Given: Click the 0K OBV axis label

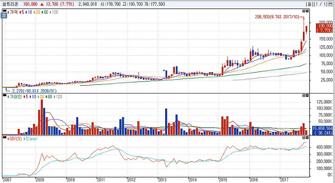Looking at the screenshot, I should (330, 175).
